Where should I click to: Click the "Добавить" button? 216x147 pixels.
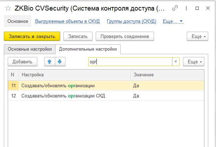23,62
